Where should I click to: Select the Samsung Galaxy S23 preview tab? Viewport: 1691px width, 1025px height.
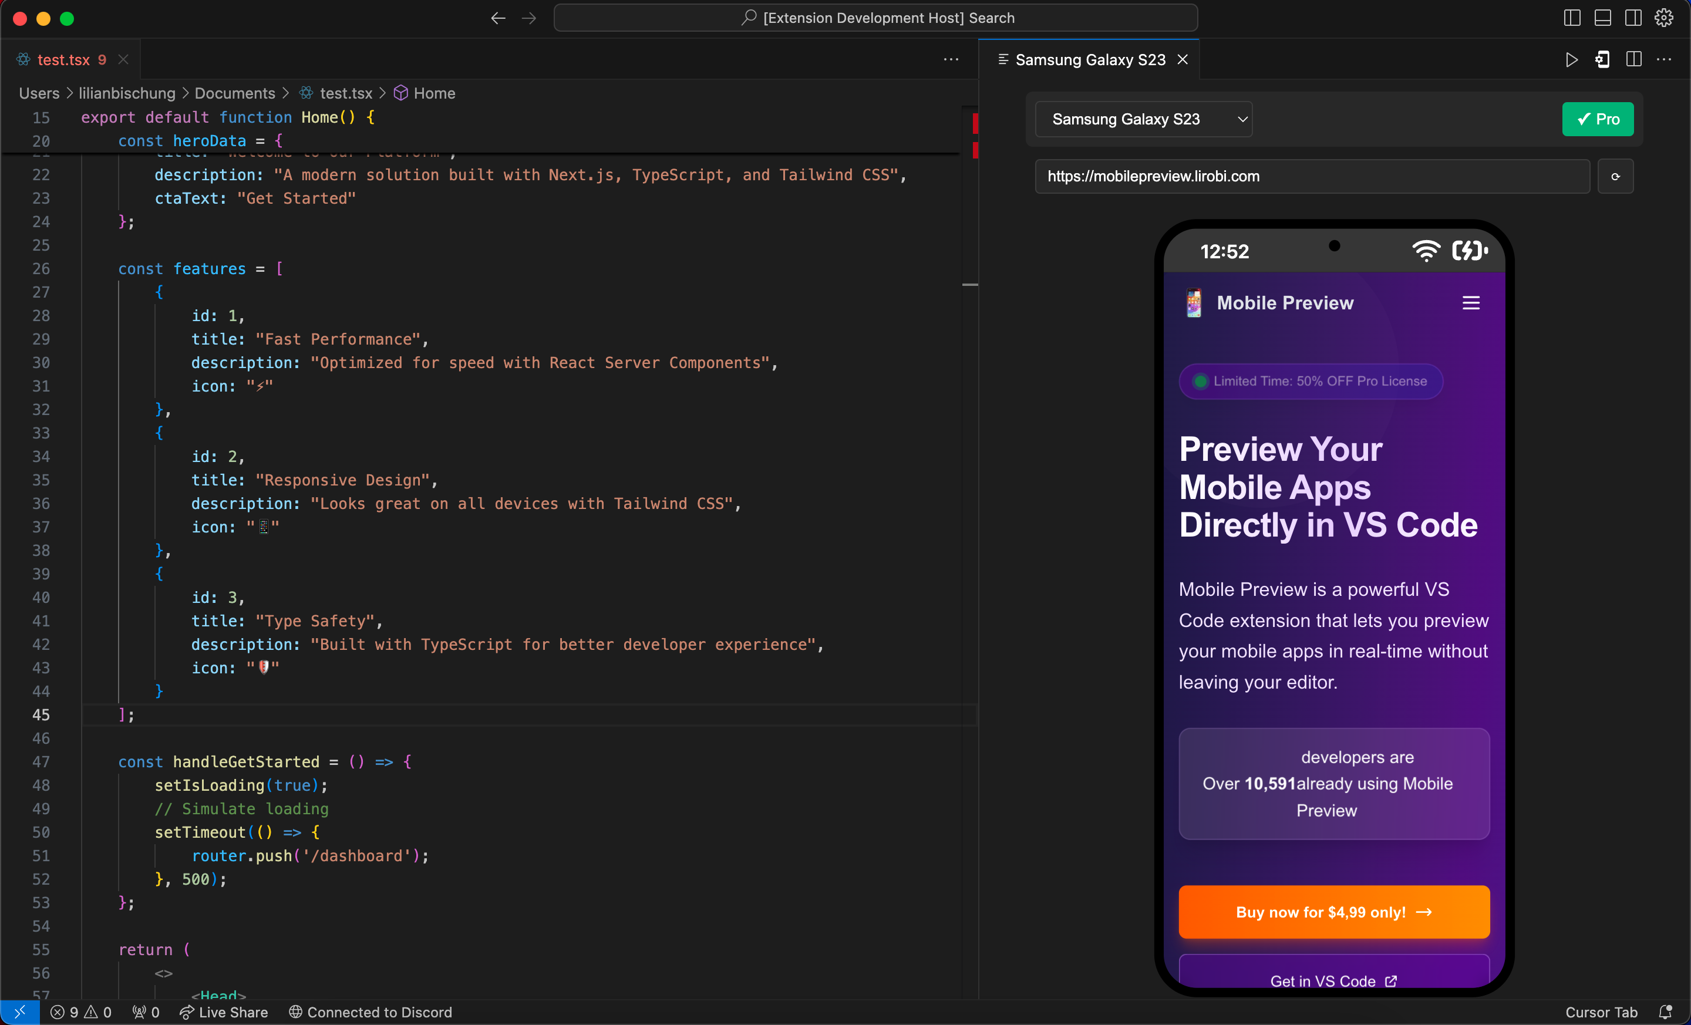tap(1090, 60)
